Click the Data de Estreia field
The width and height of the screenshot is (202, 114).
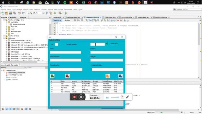point(107,69)
